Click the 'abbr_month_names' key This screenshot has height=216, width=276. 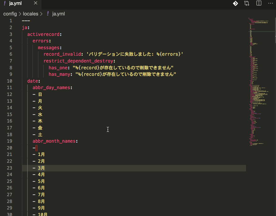[54, 141]
